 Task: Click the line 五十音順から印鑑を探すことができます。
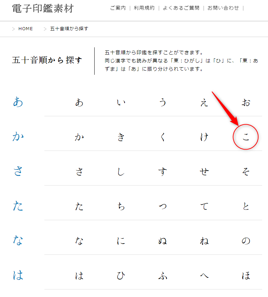[154, 52]
